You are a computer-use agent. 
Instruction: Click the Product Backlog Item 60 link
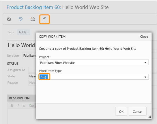point(34,7)
